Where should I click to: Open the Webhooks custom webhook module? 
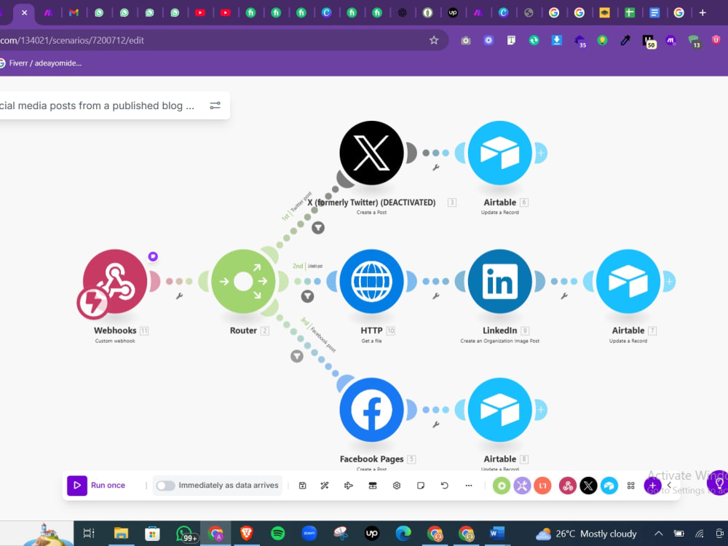pos(115,281)
